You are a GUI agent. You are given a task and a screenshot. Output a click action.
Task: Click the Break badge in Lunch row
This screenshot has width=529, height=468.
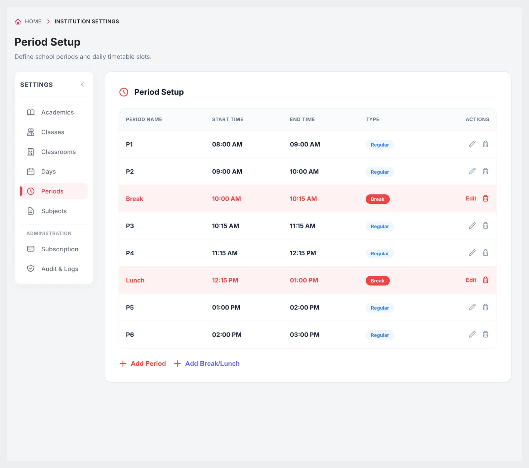pos(378,281)
